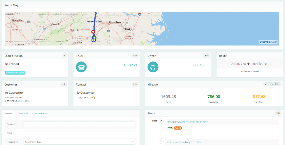Image resolution: width=285 pixels, height=145 pixels.
Task: Click Jo Customer name in Customer card
Action: (x=14, y=93)
